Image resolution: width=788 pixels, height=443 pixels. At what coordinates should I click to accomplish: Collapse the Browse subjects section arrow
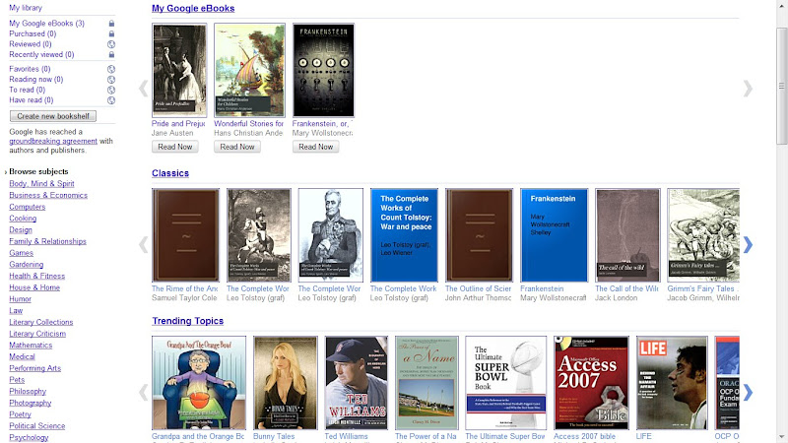6,171
